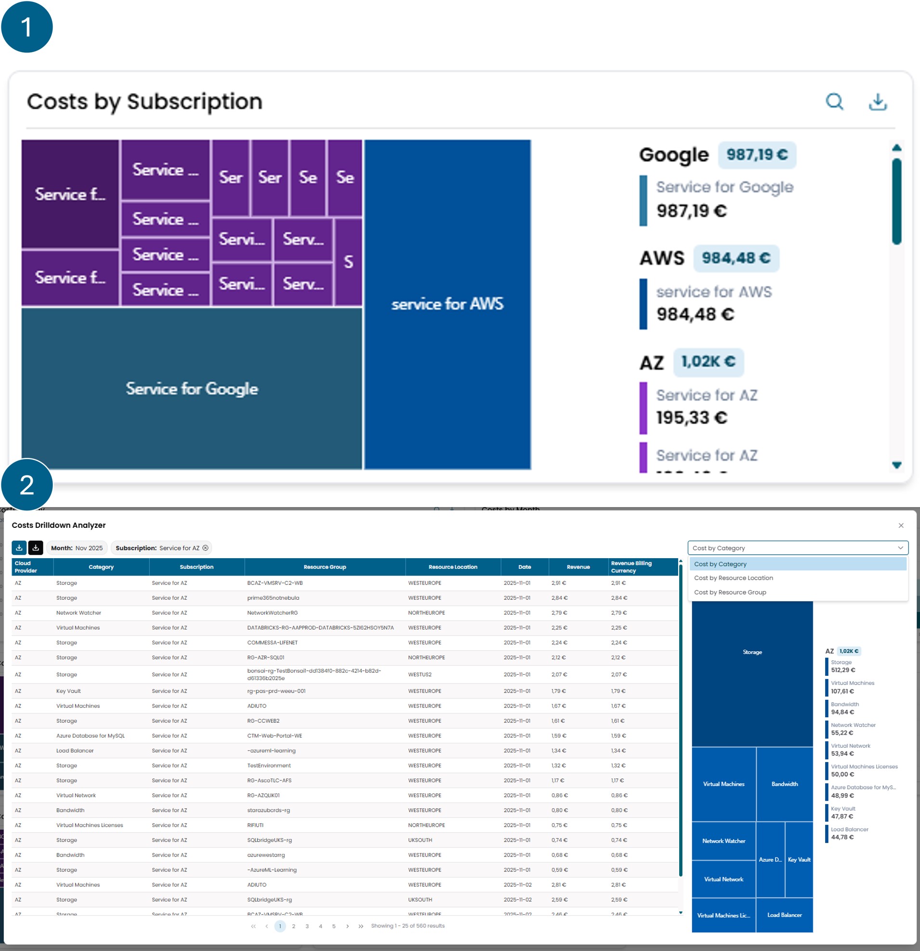Open the Cost by Category dropdown
This screenshot has height=951, width=920.
(797, 548)
